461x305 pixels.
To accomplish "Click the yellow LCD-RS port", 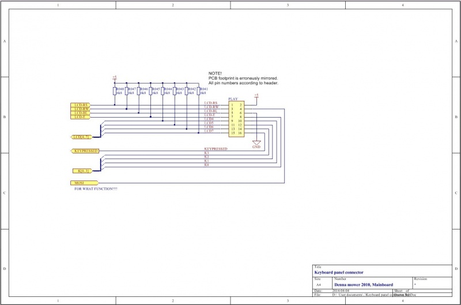I will pyautogui.click(x=80, y=105).
